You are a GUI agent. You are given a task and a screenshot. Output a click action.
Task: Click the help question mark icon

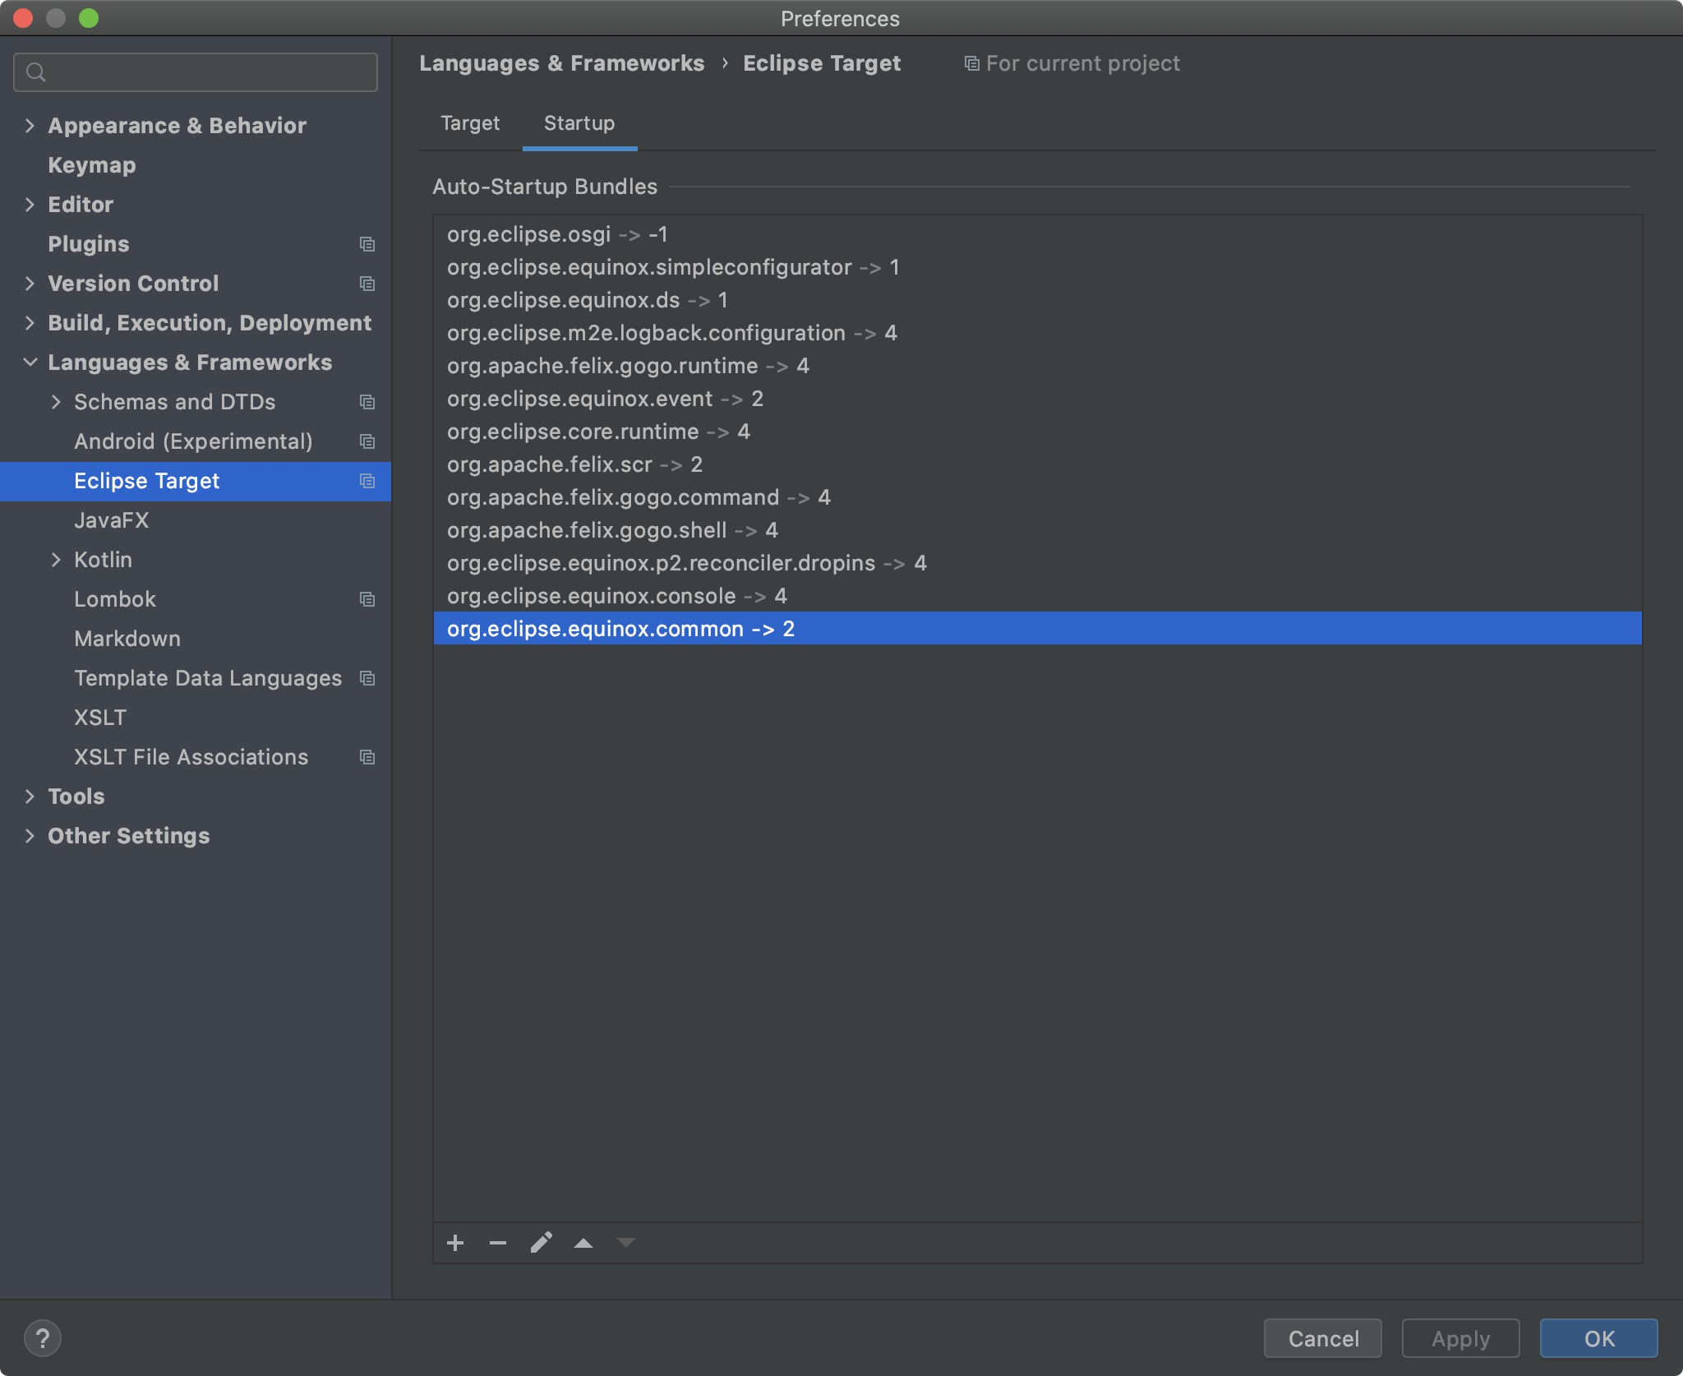tap(43, 1338)
